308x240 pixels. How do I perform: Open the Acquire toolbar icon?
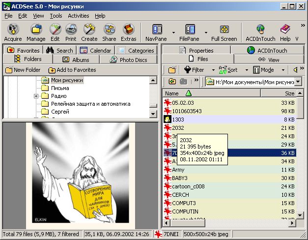click(13, 32)
